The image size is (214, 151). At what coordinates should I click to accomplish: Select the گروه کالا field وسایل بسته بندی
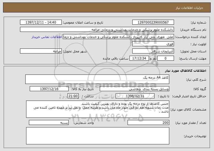click(x=135, y=89)
